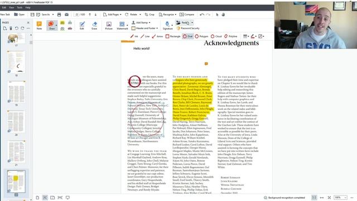This screenshot has width=357, height=201.
Task: Select the Oval drawing shape
Action: click(188, 36)
